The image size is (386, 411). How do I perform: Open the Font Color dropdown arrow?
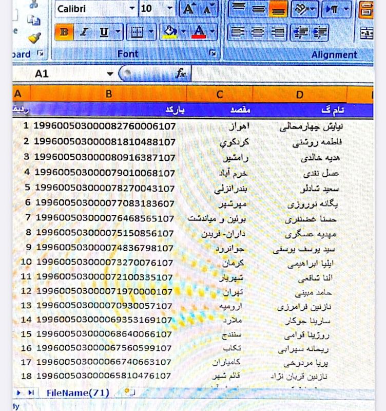[x=213, y=32]
